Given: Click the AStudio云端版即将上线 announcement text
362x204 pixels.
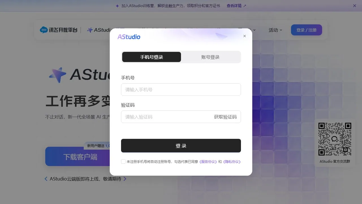Looking at the screenshot, I should [x=85, y=179].
